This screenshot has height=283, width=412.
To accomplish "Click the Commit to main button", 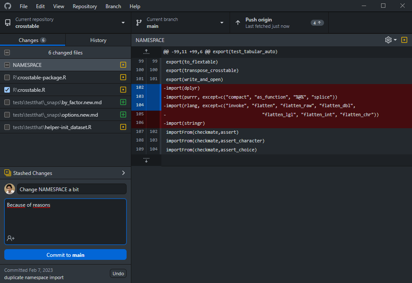I will coord(65,255).
